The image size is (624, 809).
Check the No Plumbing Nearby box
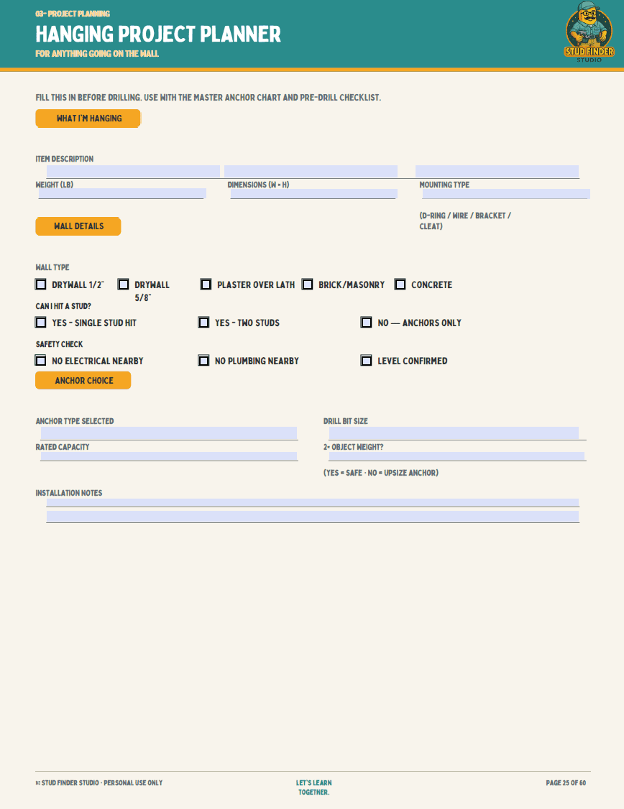point(204,360)
